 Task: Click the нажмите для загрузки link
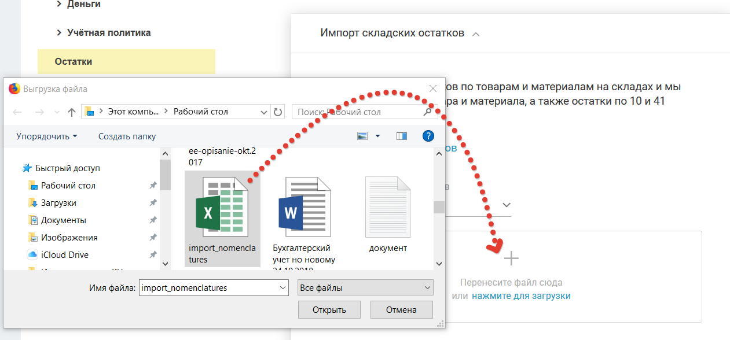click(x=521, y=295)
